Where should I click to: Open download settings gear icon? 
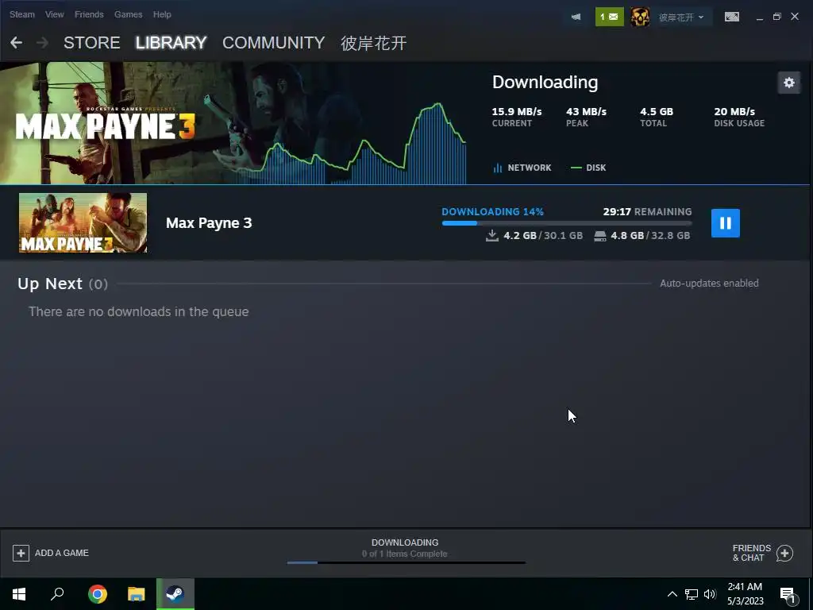point(788,83)
